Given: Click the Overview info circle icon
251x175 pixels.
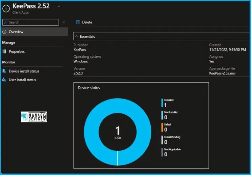Looking at the screenshot, I should [4, 32].
